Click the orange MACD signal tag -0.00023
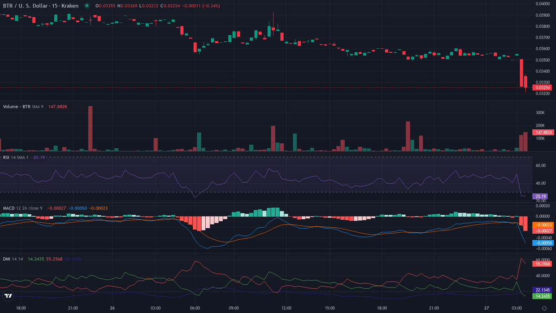This screenshot has width=556, height=313. point(543,225)
